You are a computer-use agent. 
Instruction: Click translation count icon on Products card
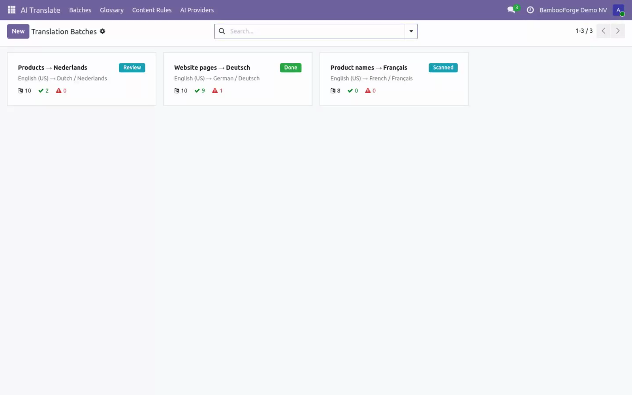21,90
